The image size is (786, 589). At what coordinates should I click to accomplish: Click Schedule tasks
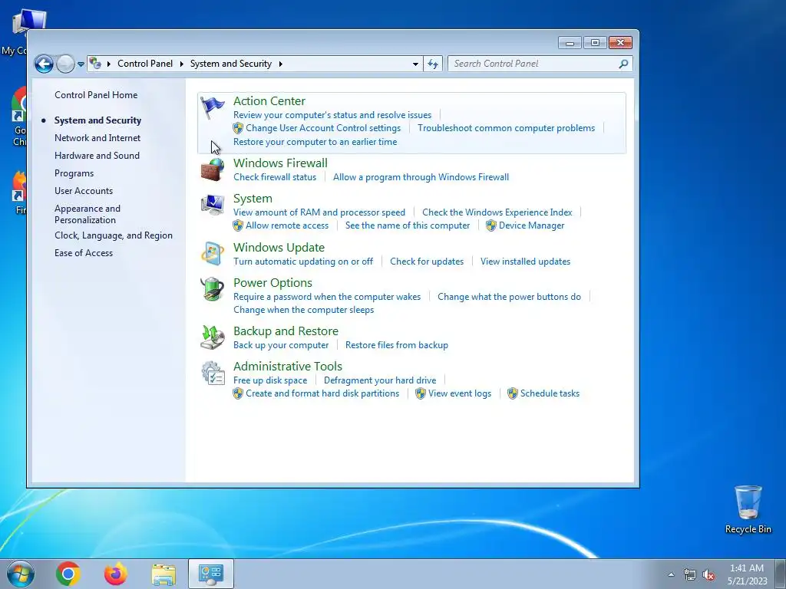(550, 393)
